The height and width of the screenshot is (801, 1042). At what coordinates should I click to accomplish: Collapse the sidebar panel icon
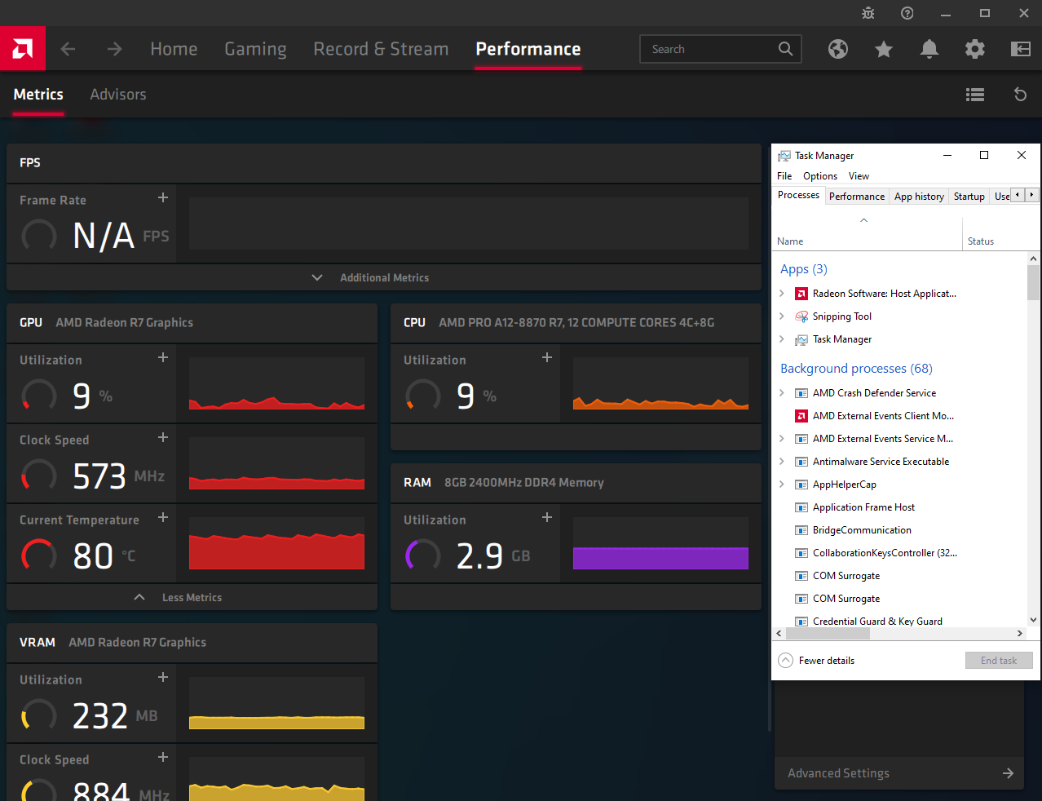pos(1020,49)
